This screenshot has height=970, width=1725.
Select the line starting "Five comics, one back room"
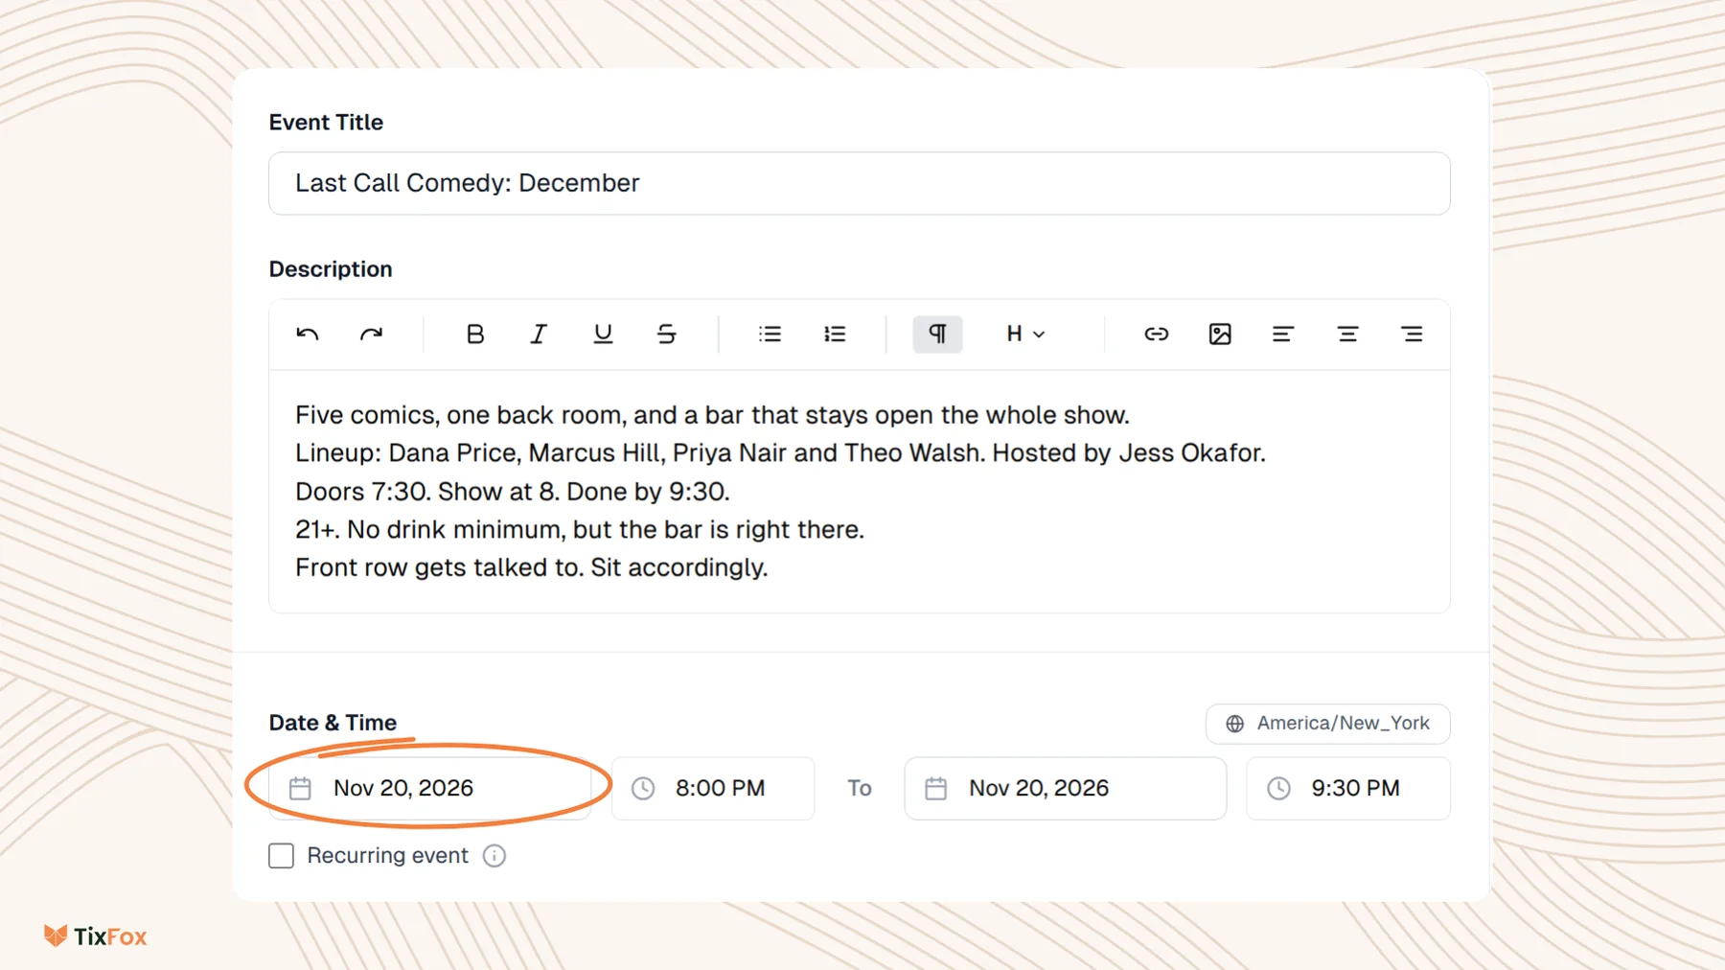pyautogui.click(x=712, y=415)
